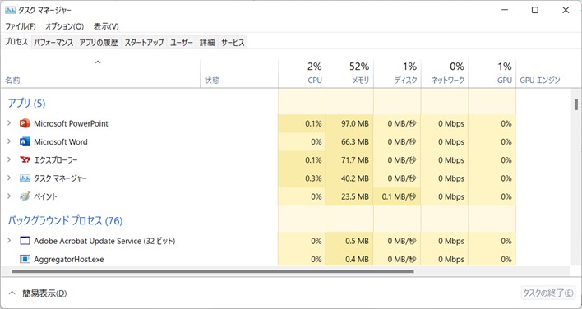Click the horizontal scrollbar at bottom

[x=213, y=271]
